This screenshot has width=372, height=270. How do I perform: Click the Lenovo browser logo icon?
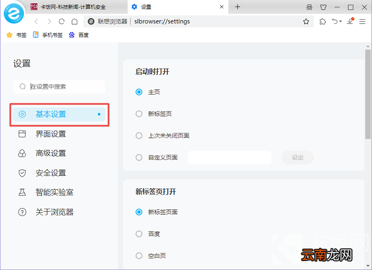pyautogui.click(x=14, y=13)
